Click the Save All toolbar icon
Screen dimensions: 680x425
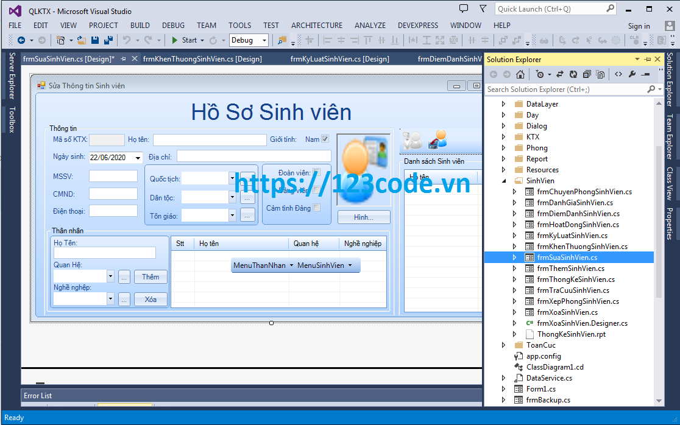tap(107, 40)
